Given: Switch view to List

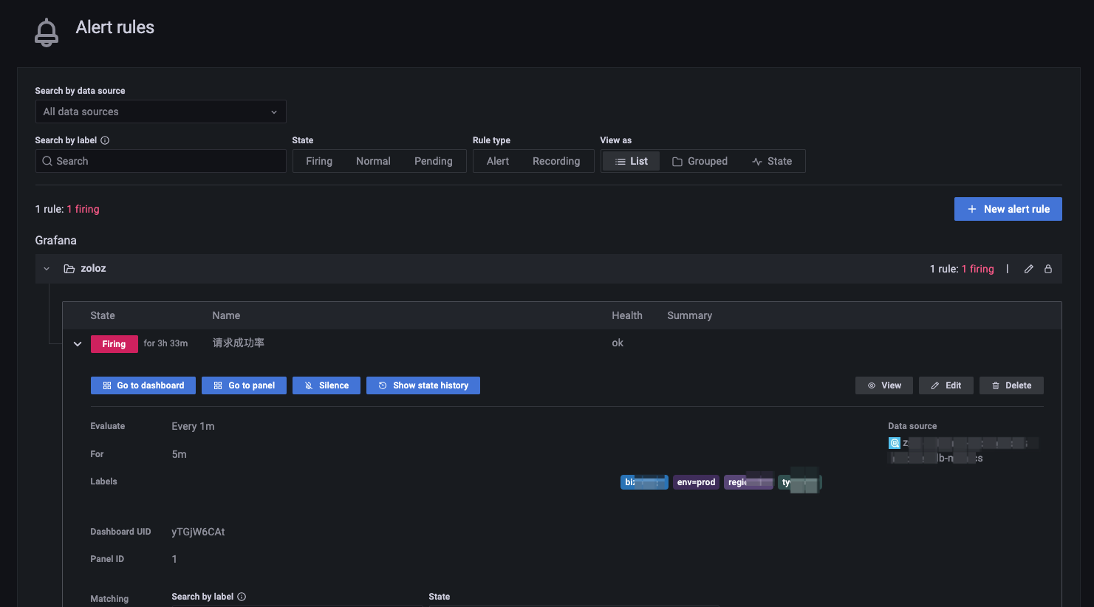Looking at the screenshot, I should click(632, 161).
